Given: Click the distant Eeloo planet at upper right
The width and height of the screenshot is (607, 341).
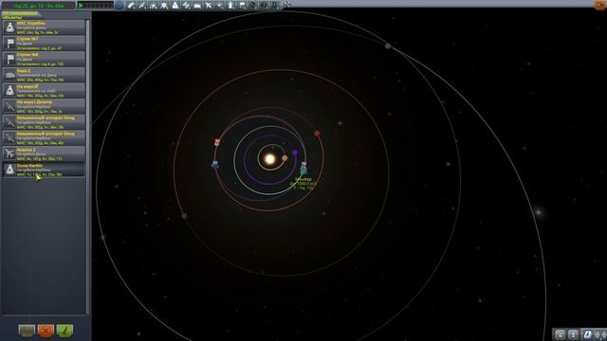Looking at the screenshot, I should pos(388,46).
